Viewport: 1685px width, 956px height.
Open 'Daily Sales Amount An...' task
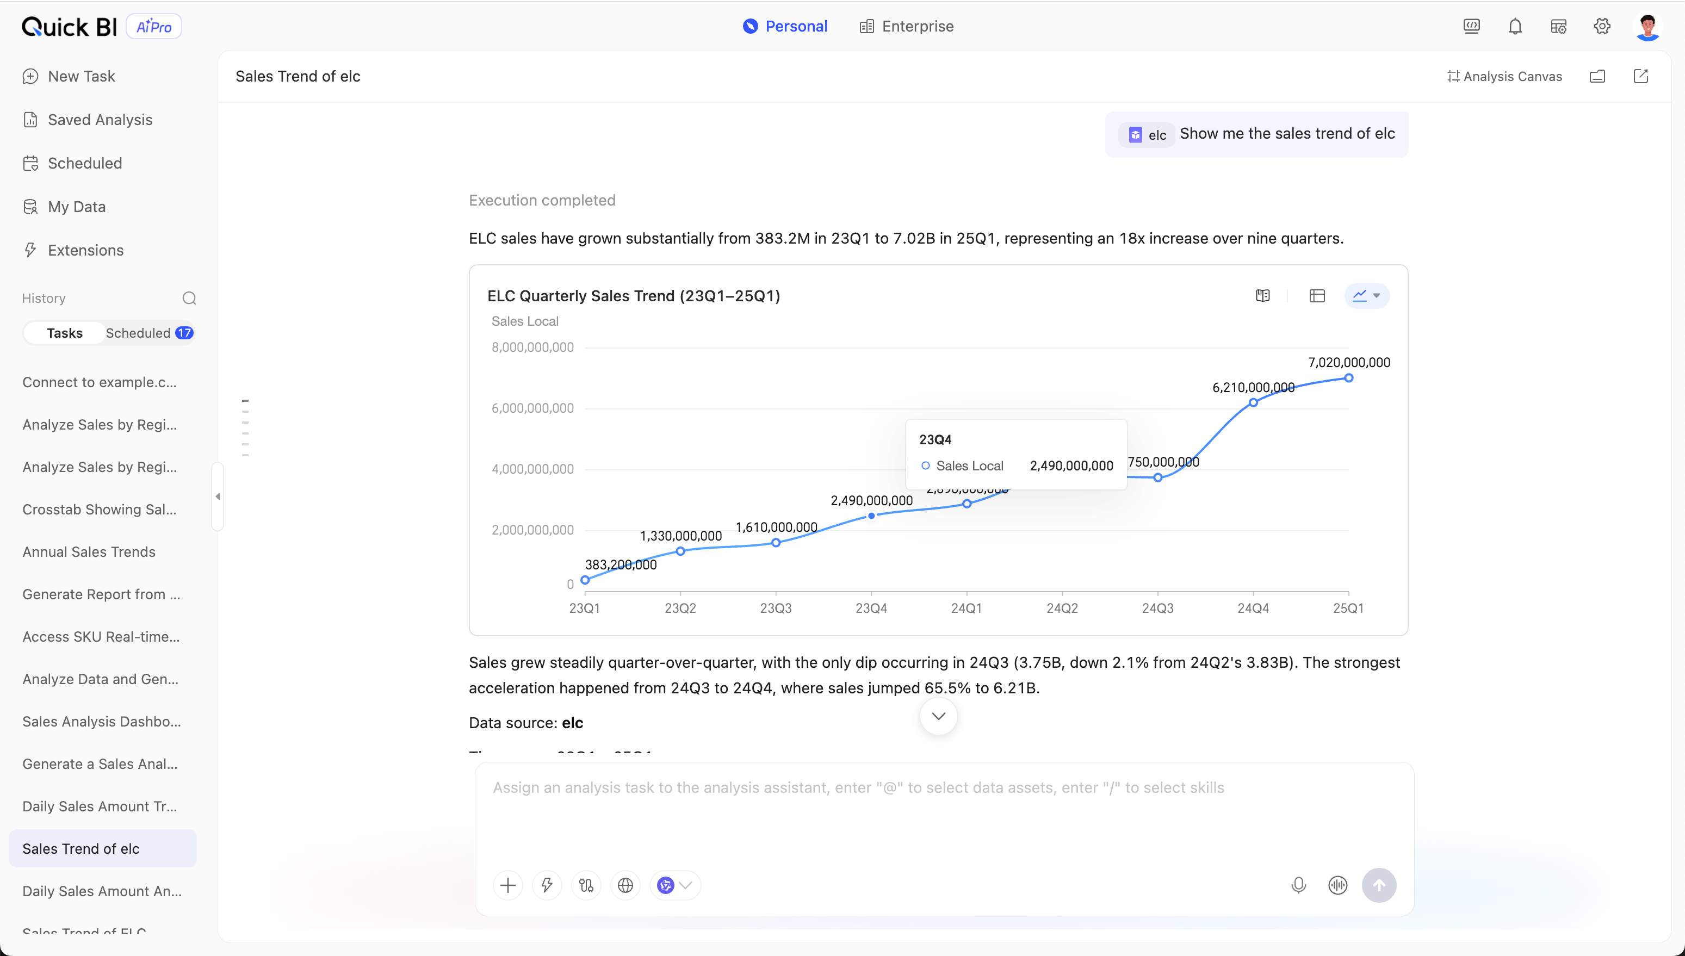[102, 891]
